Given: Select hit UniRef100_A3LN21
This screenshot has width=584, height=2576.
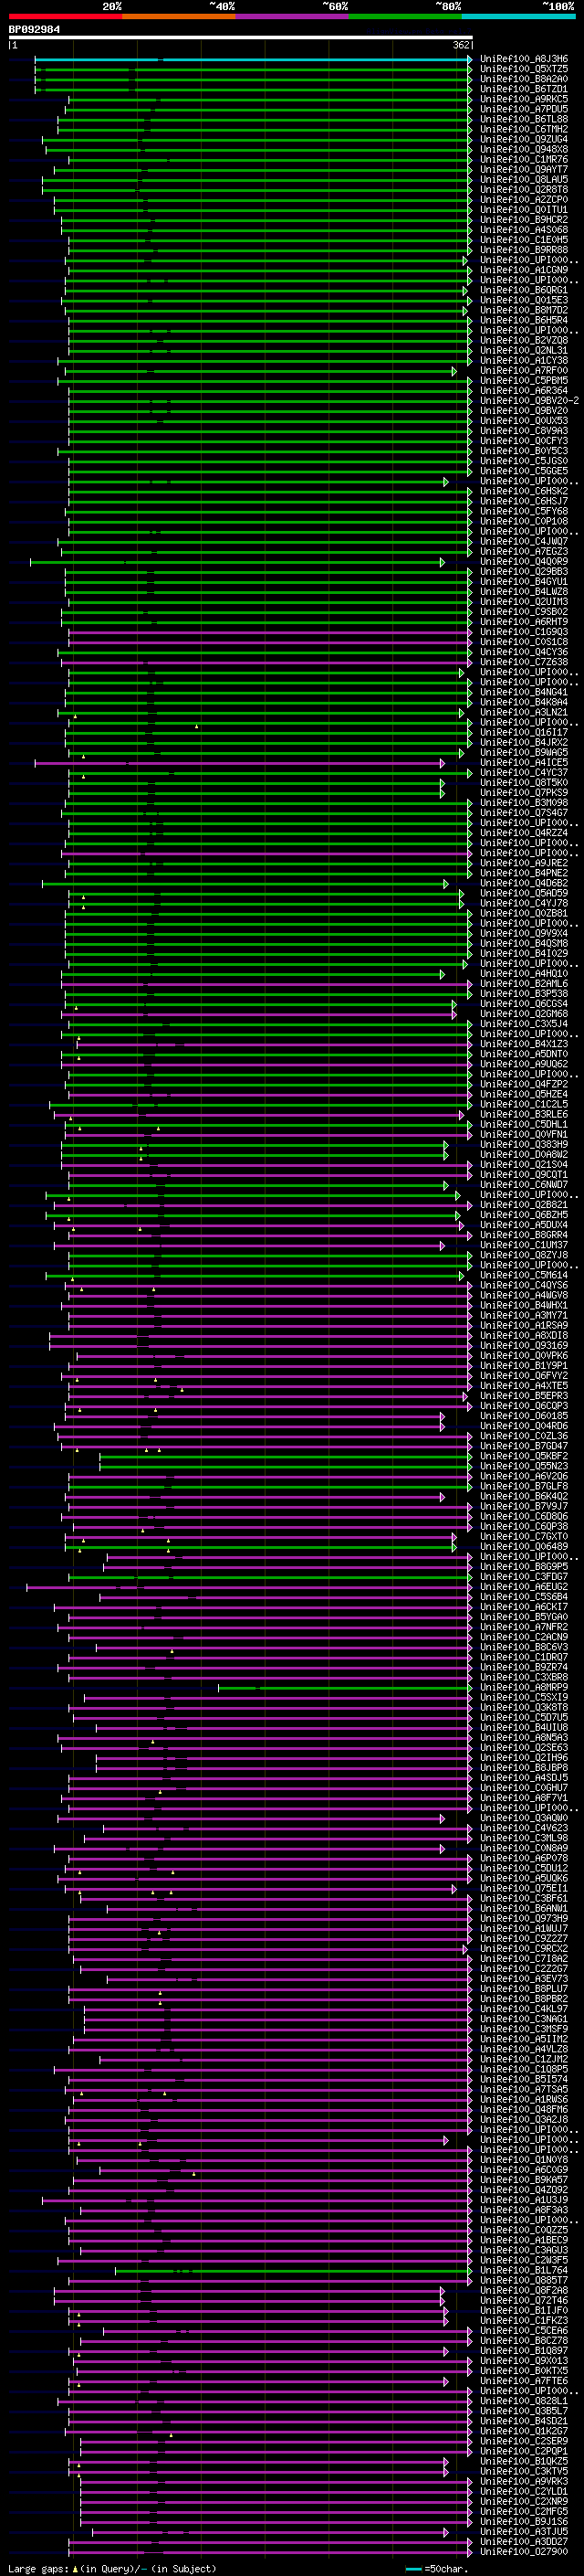Looking at the screenshot, I should [524, 712].
